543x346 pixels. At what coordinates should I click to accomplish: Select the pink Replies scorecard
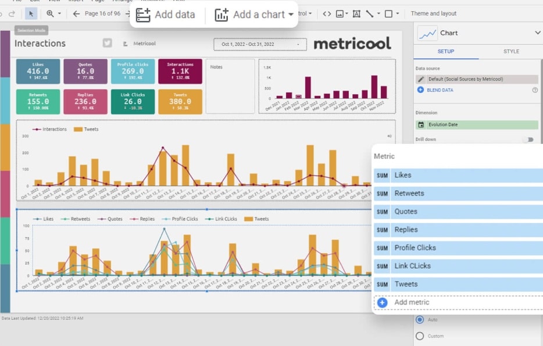(85, 102)
